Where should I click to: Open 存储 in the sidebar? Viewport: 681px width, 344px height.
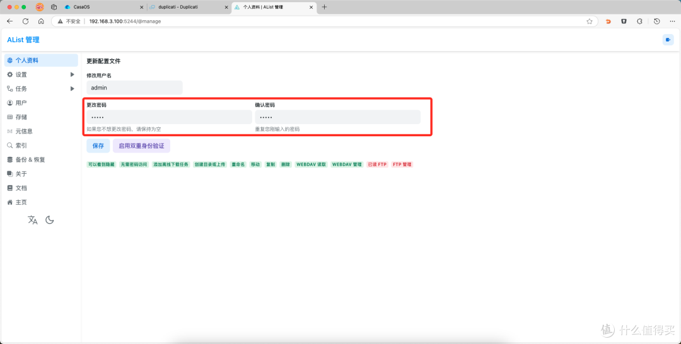click(x=41, y=117)
